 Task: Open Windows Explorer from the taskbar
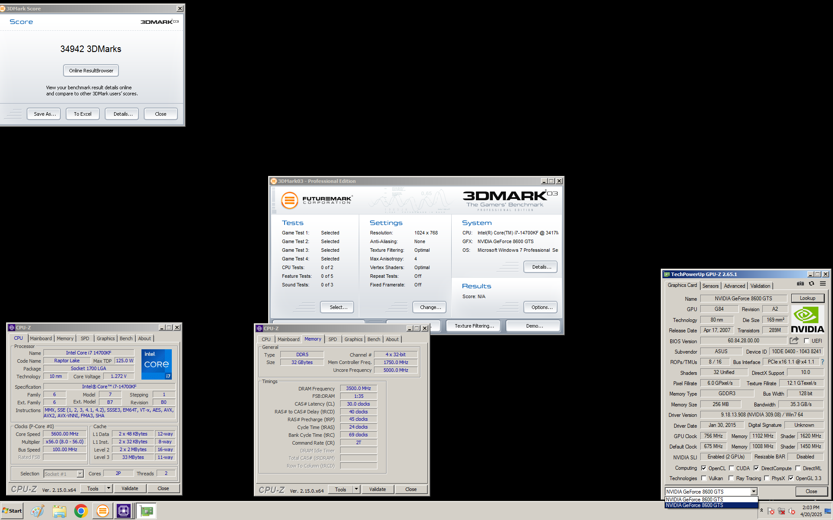tap(59, 511)
